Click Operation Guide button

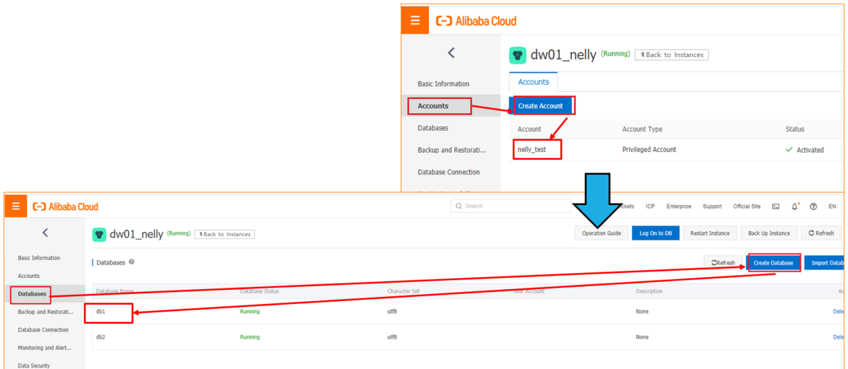[601, 233]
